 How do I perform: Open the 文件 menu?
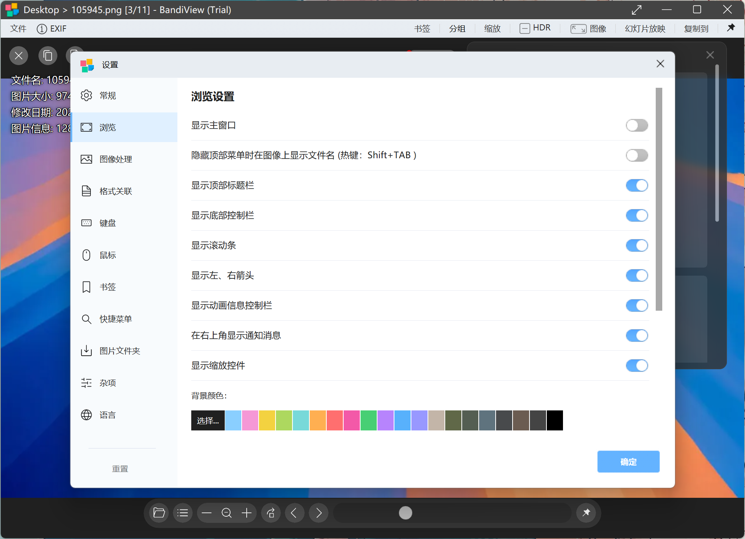(18, 28)
